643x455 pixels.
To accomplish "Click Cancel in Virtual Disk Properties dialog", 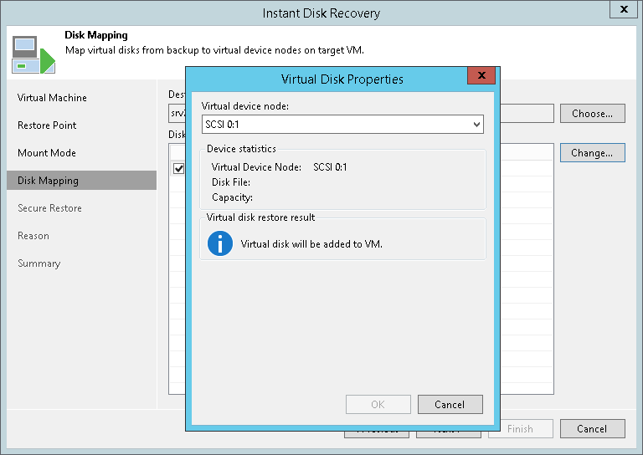I will (450, 405).
